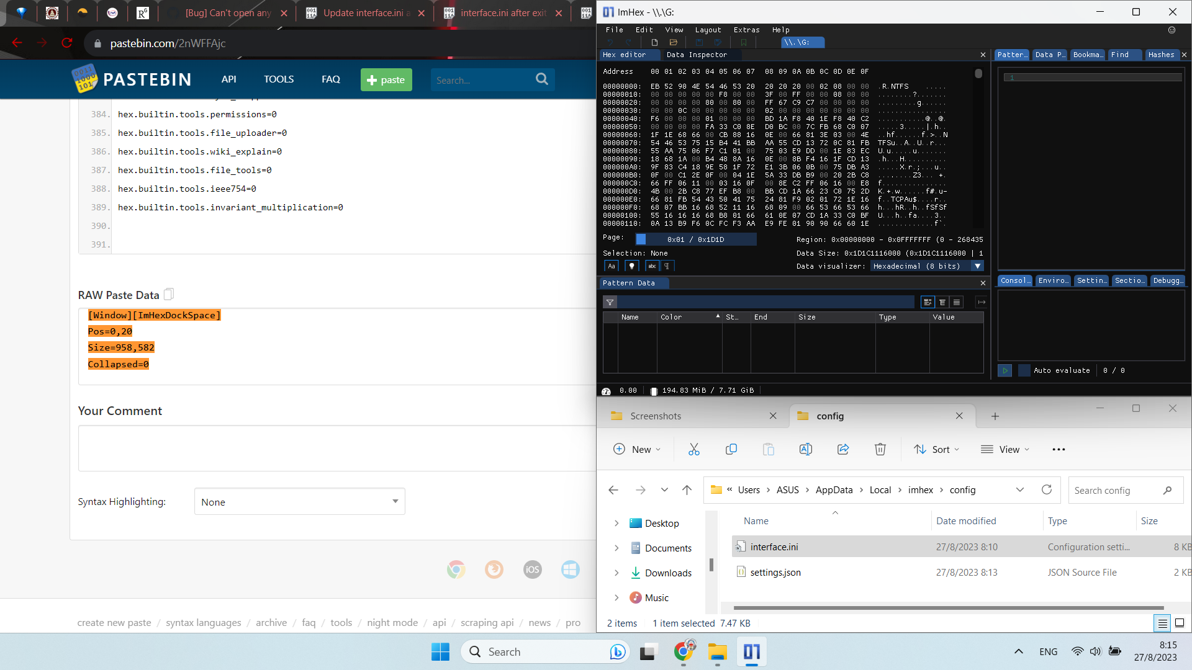Viewport: 1192px width, 670px height.
Task: Click the green bookmark toolbar icon
Action: tap(744, 42)
